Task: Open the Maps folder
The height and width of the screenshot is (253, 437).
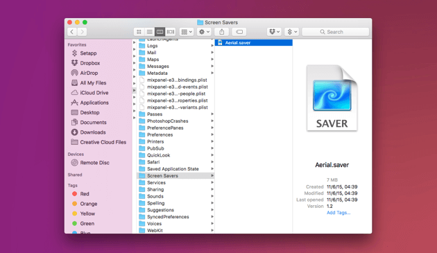Action: click(175, 60)
